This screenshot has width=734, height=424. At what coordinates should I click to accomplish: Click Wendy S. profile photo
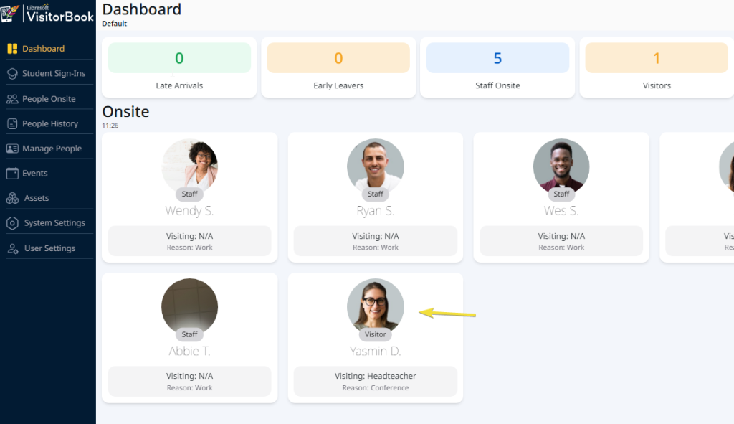[190, 166]
